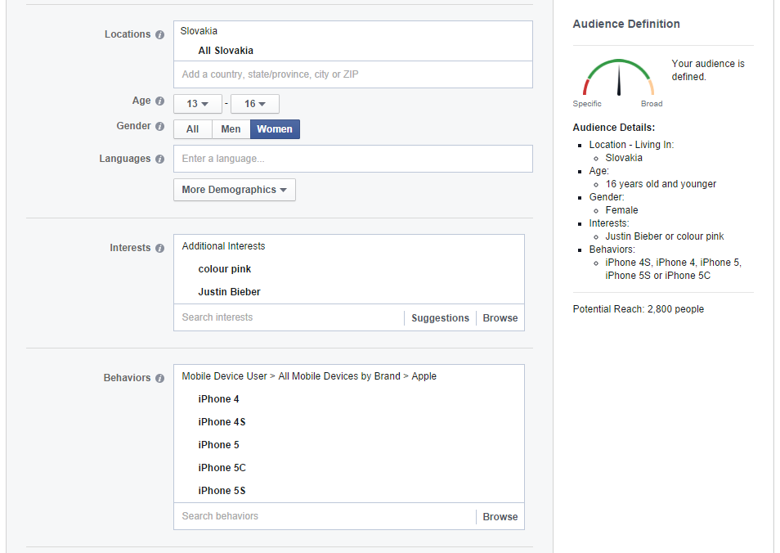Image resolution: width=780 pixels, height=553 pixels.
Task: Click the info icon beside Age
Action: click(160, 101)
